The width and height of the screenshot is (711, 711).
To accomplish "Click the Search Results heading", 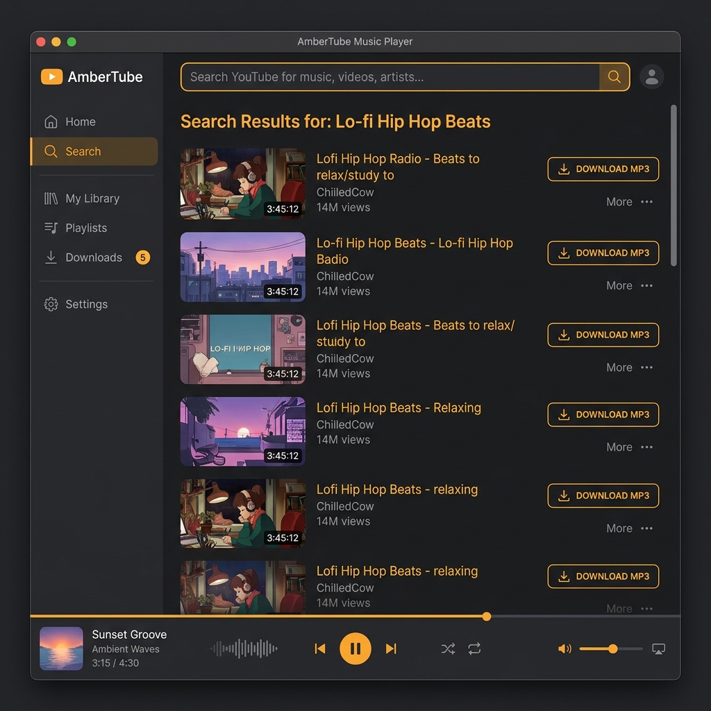I will click(x=335, y=122).
